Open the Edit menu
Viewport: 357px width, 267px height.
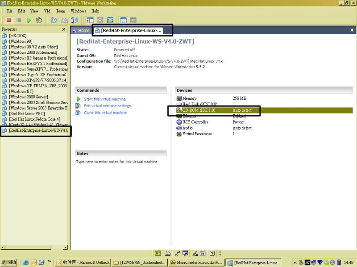tap(21, 11)
